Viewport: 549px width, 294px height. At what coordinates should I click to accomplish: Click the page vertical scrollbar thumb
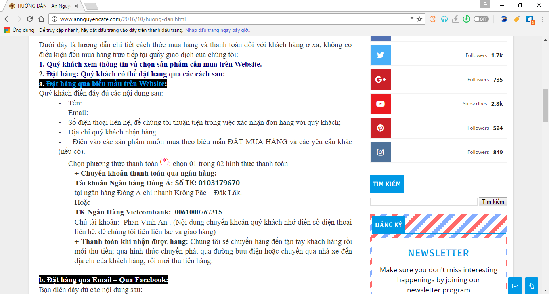click(x=545, y=105)
